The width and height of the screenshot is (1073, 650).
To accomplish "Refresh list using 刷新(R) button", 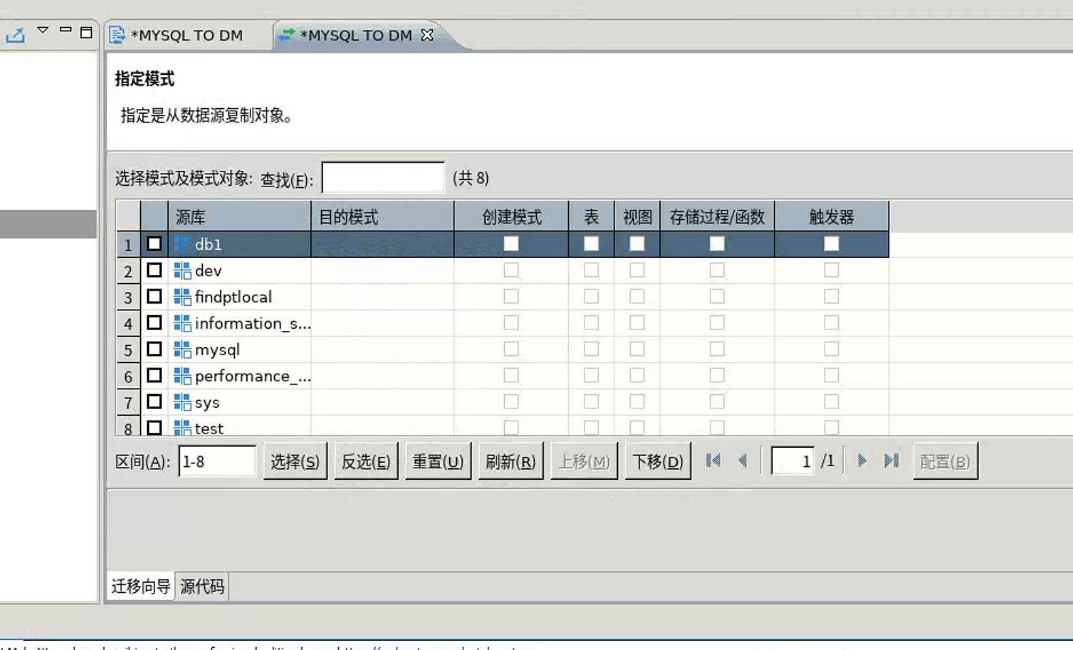I will coord(511,461).
